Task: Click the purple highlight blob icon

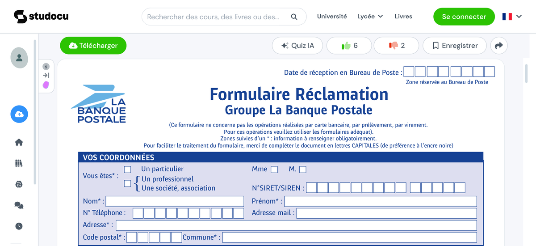Action: point(46,85)
